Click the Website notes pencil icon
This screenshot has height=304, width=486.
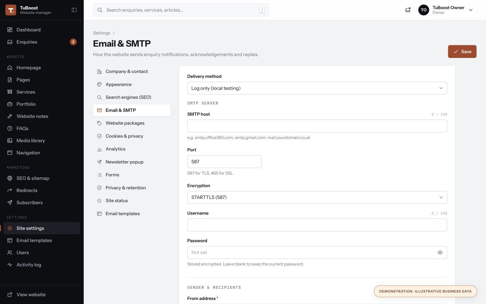pyautogui.click(x=10, y=116)
